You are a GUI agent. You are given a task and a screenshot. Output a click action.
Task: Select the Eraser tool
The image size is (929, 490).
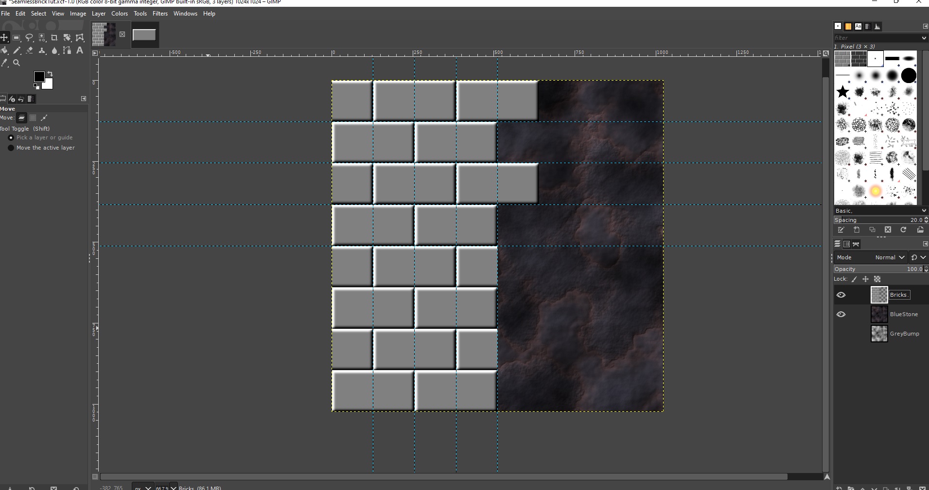[30, 51]
